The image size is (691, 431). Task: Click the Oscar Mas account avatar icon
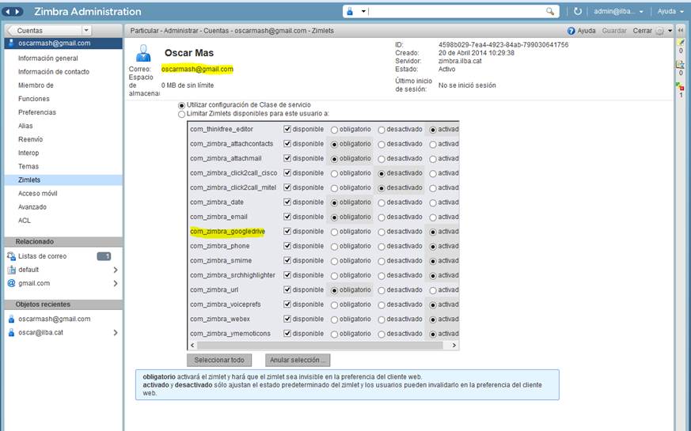[x=143, y=53]
